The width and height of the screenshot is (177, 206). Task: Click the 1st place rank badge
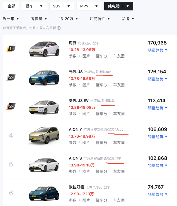[11, 49]
